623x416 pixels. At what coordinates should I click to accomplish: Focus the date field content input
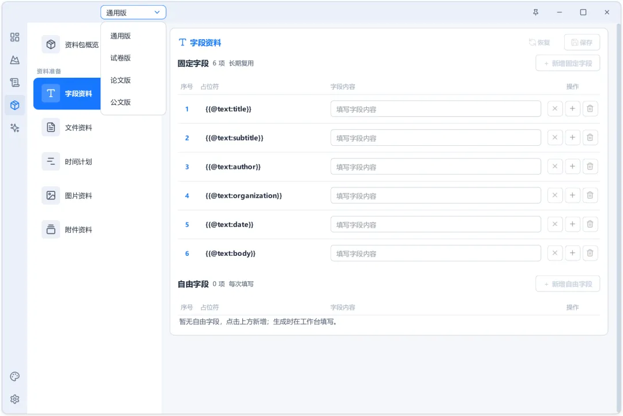[x=436, y=224]
